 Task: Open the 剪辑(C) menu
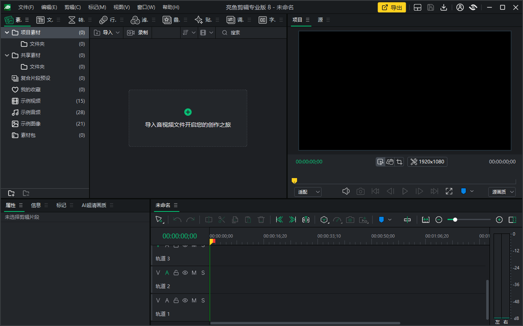point(73,7)
